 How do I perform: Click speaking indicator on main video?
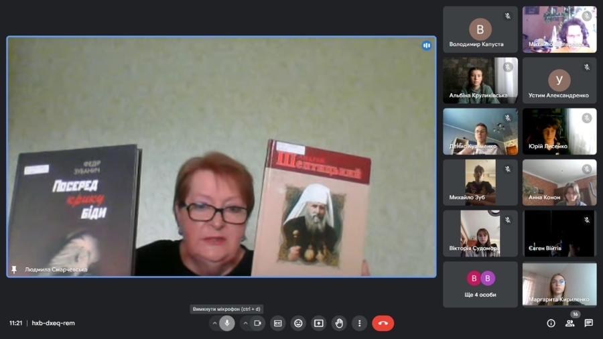click(427, 46)
